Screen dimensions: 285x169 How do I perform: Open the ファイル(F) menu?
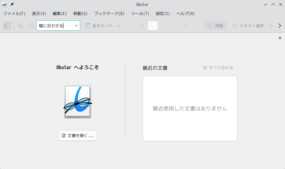point(14,14)
